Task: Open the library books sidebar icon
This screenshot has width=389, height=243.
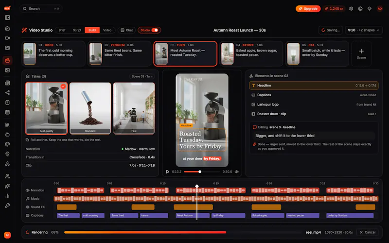Action: tap(7, 125)
